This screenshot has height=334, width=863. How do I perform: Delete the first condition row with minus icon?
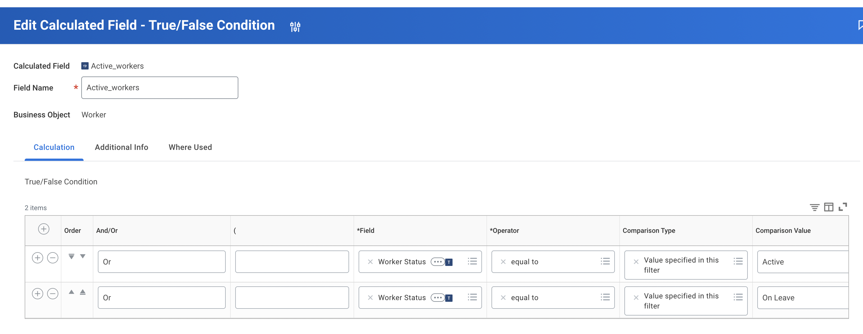(53, 258)
